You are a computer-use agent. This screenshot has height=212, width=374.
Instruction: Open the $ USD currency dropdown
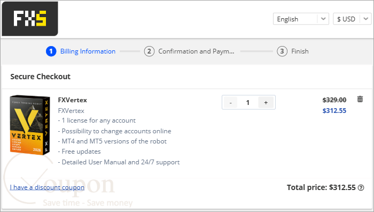(352, 19)
